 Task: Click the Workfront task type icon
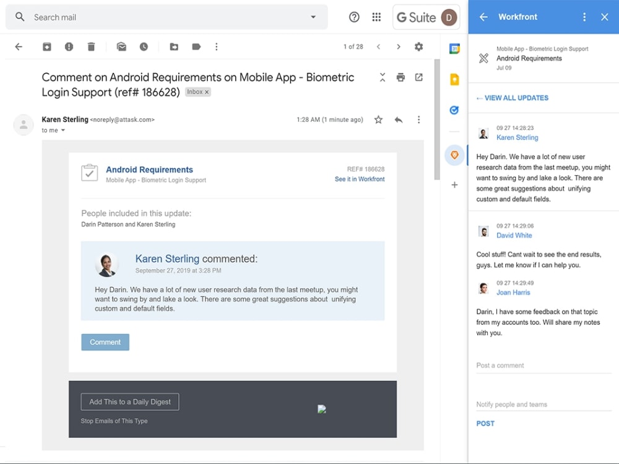coord(483,58)
